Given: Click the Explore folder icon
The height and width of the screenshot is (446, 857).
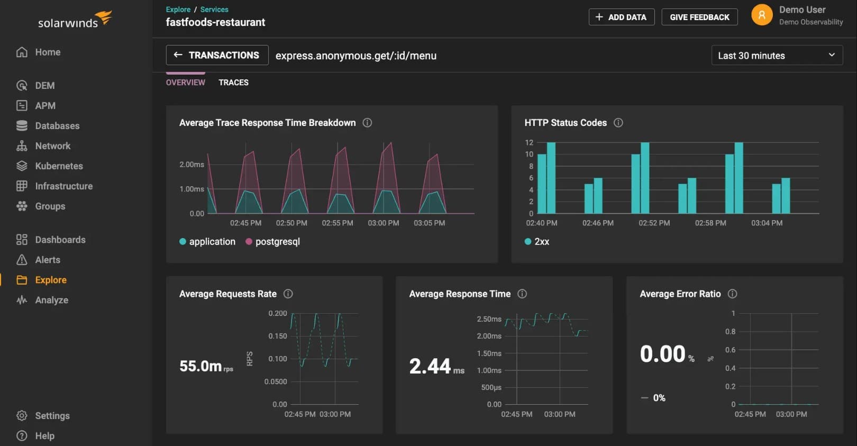Looking at the screenshot, I should [22, 280].
